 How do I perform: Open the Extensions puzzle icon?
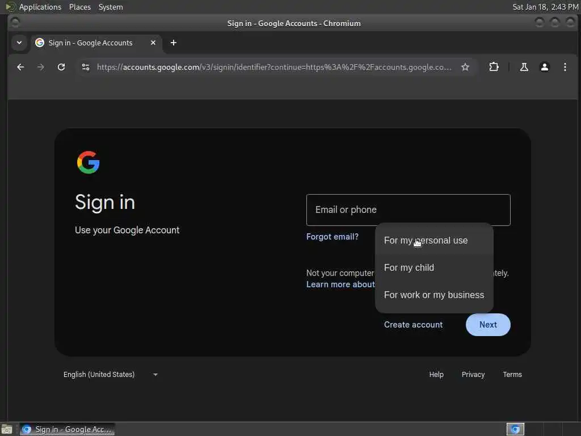494,67
